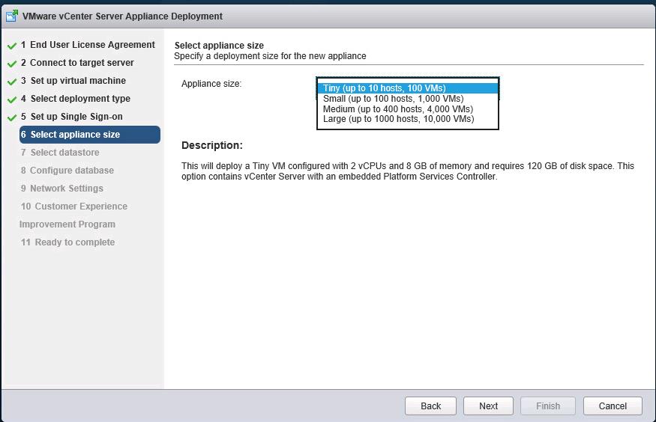This screenshot has width=656, height=422.
Task: Click green checkmark beside Connect to target server
Action: tap(12, 64)
